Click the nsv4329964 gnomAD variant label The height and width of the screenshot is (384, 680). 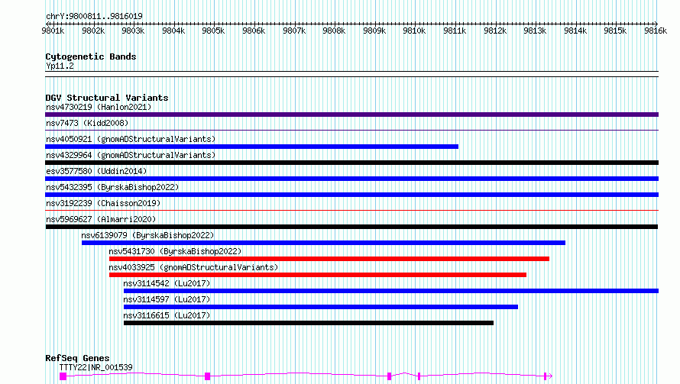click(131, 155)
